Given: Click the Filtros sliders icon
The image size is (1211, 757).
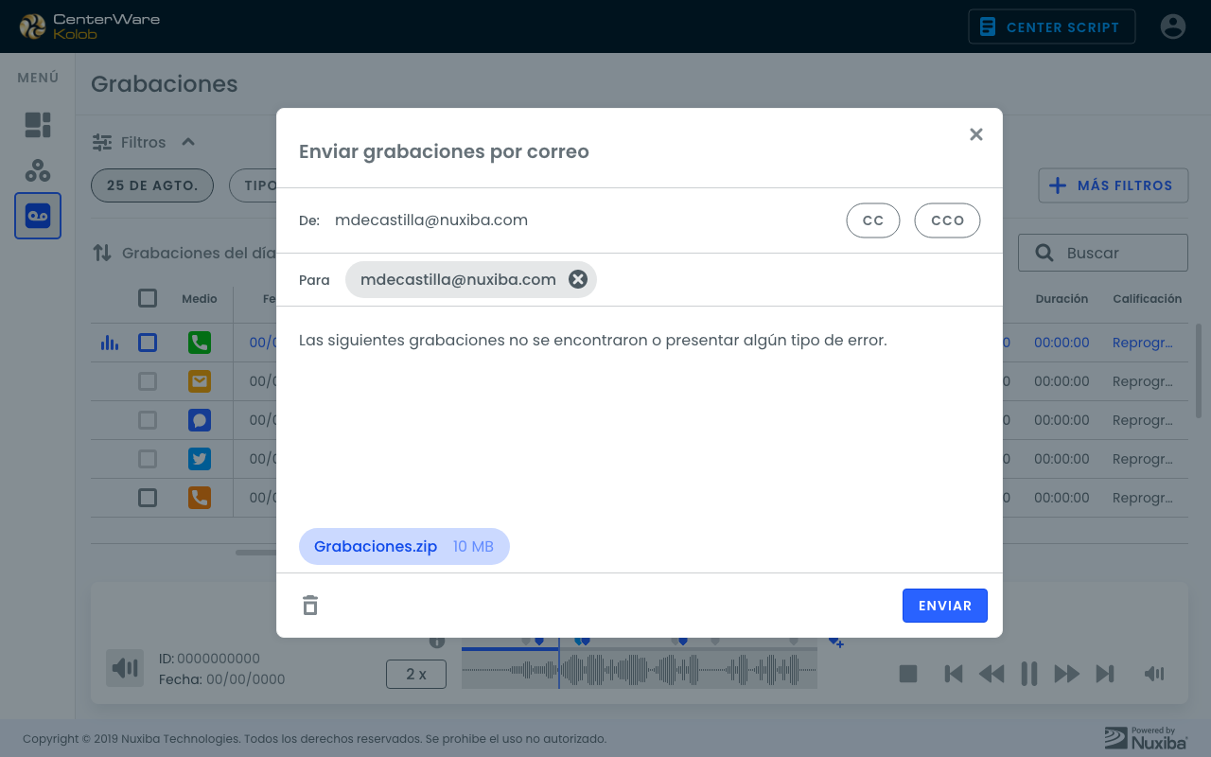Looking at the screenshot, I should pyautogui.click(x=102, y=142).
